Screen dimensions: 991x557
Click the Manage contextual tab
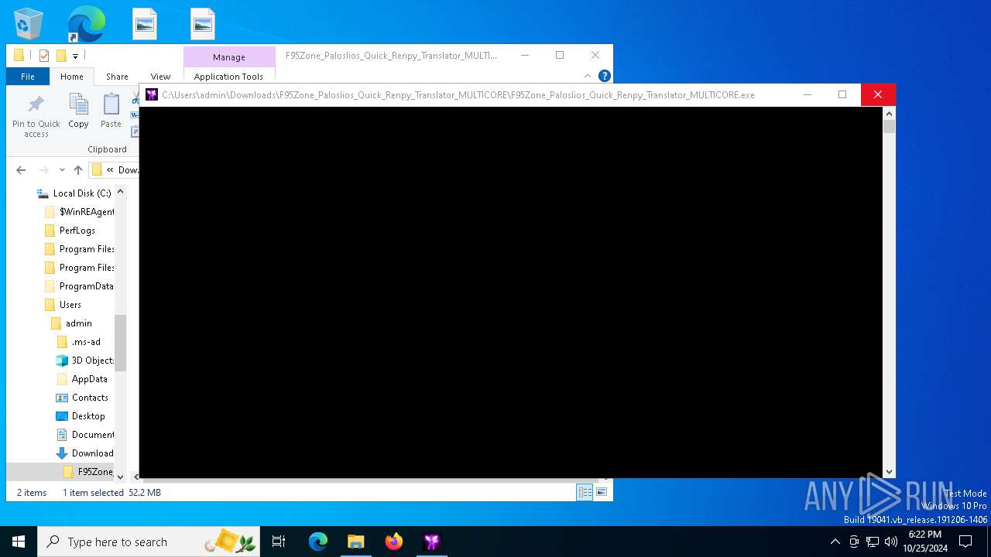point(229,57)
